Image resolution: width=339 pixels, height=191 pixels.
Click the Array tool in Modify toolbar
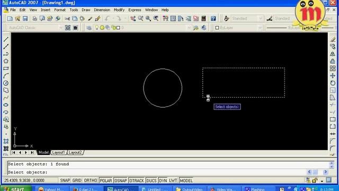333,68
